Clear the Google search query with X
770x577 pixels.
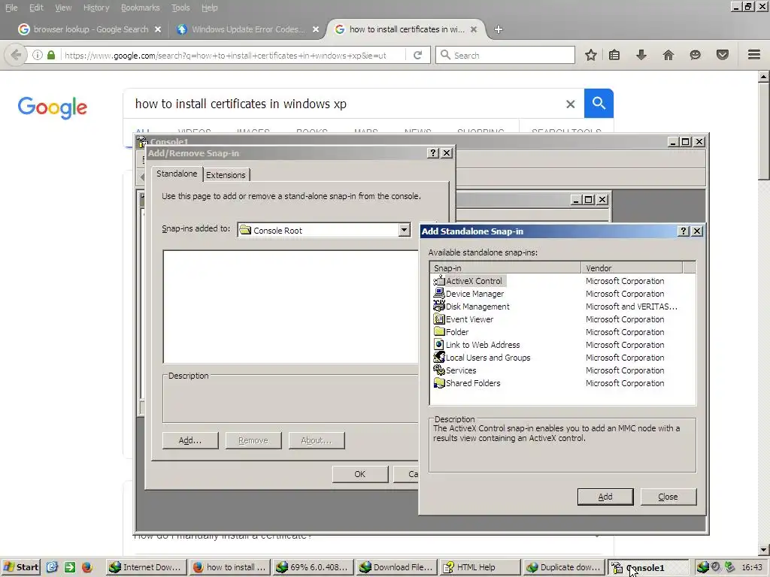pos(570,104)
